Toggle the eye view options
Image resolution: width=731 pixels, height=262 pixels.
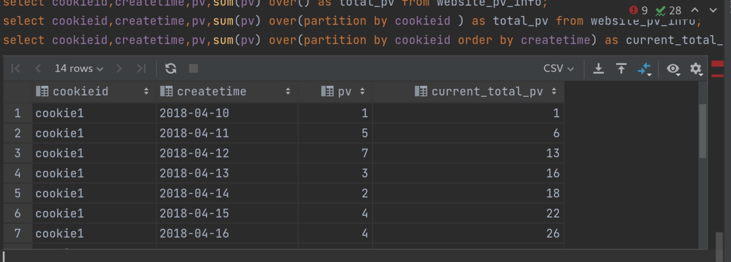(x=673, y=69)
